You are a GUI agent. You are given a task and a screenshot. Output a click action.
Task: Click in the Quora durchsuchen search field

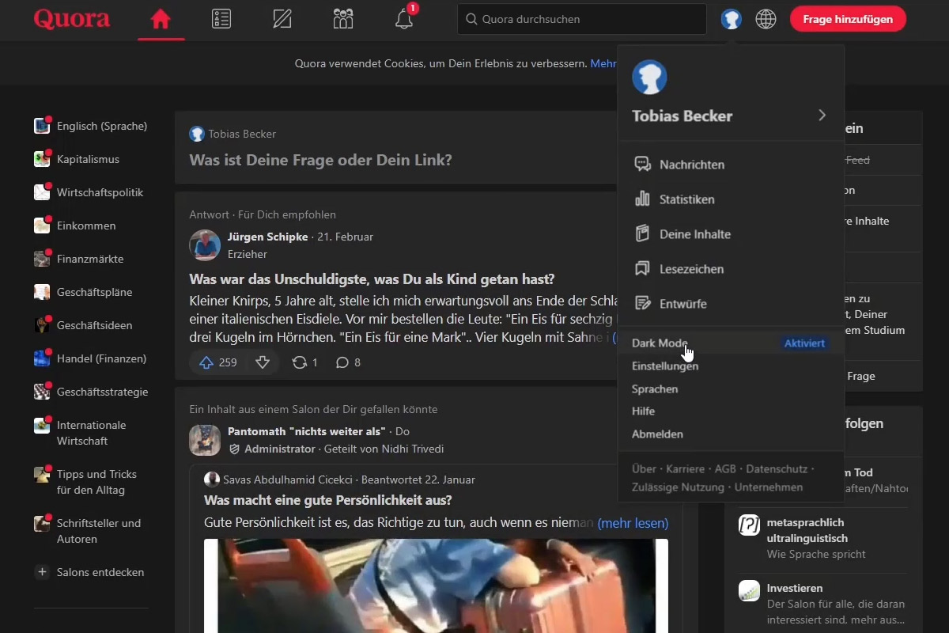pyautogui.click(x=581, y=19)
